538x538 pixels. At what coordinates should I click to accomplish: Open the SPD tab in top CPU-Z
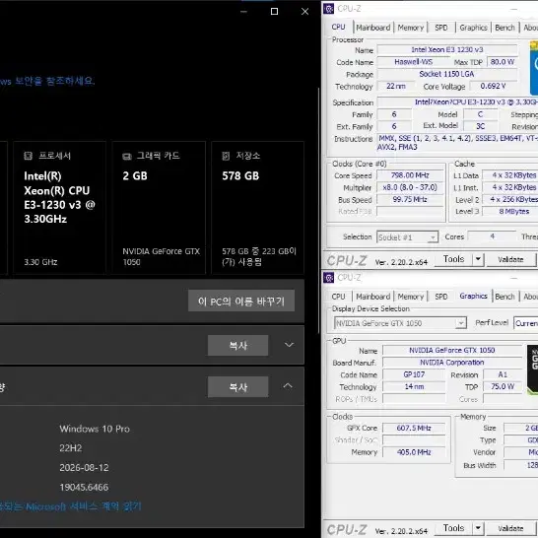point(440,28)
